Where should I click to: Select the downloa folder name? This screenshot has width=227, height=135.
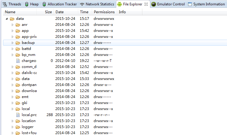click(x=29, y=91)
